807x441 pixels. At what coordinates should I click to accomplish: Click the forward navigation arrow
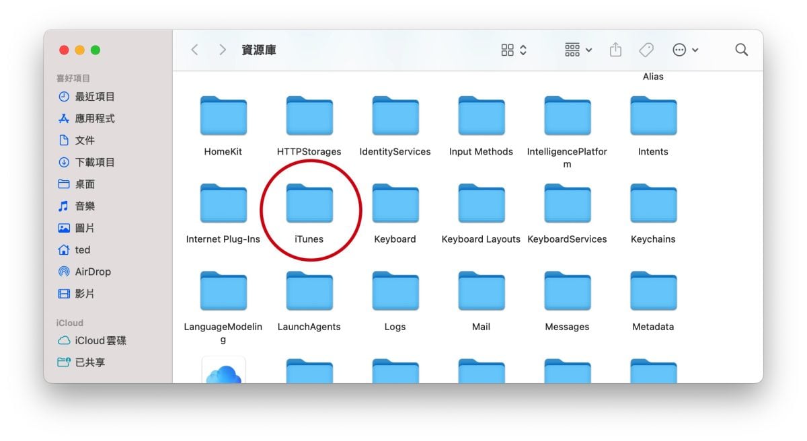tap(222, 49)
